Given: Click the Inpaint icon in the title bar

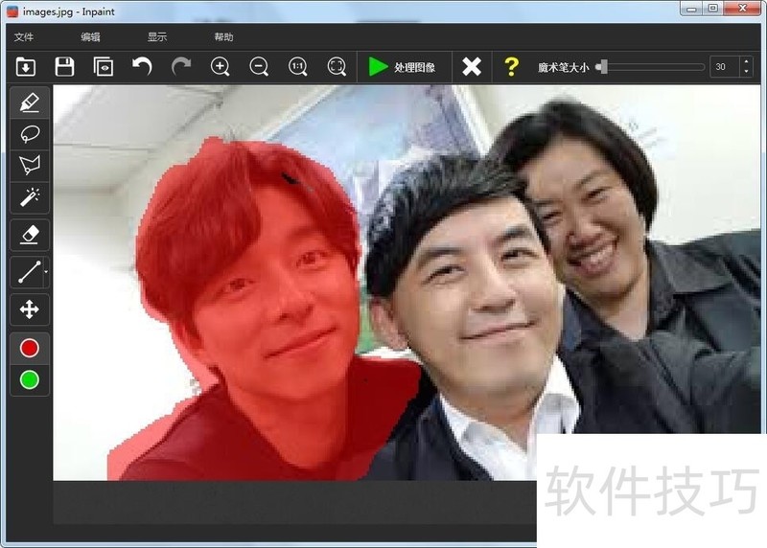Looking at the screenshot, I should pyautogui.click(x=12, y=11).
